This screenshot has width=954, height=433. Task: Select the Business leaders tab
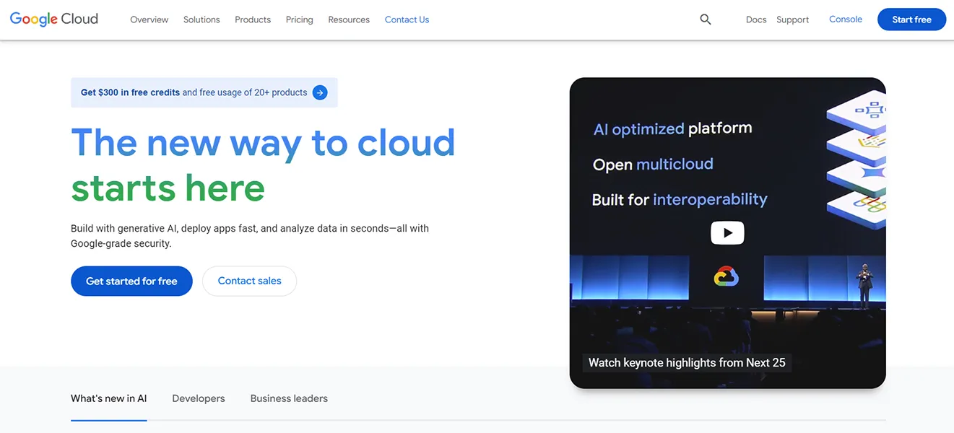(288, 398)
